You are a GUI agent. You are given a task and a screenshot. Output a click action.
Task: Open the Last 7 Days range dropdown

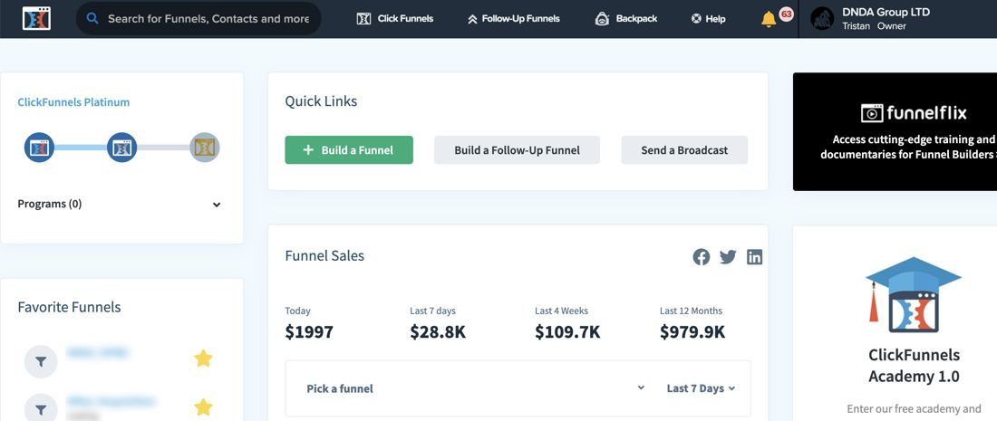pos(701,388)
